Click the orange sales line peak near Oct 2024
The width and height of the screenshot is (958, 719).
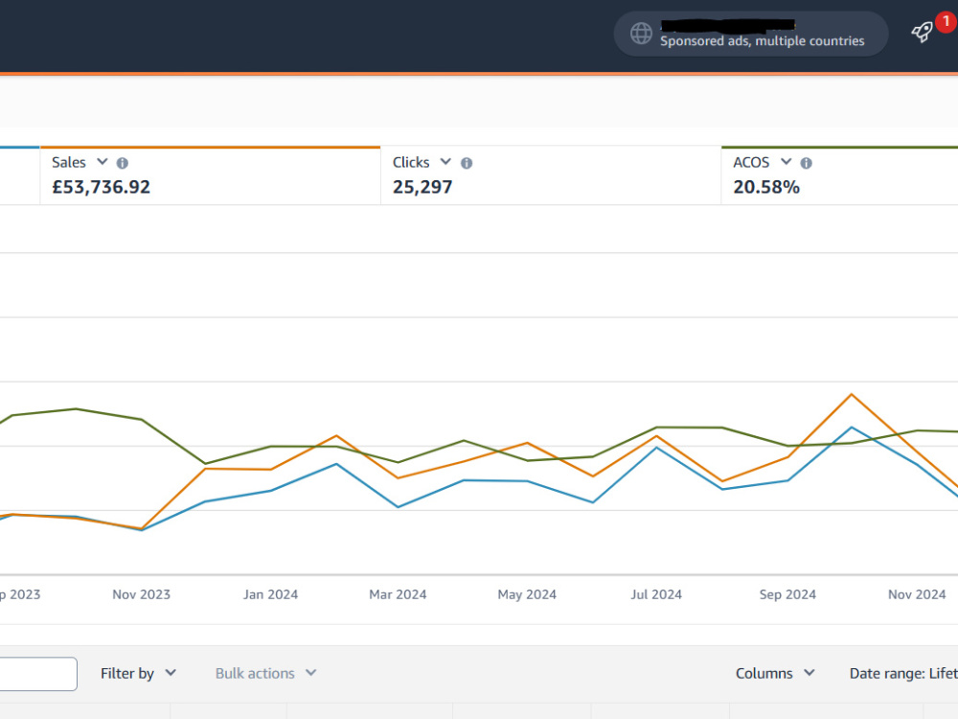click(x=851, y=395)
